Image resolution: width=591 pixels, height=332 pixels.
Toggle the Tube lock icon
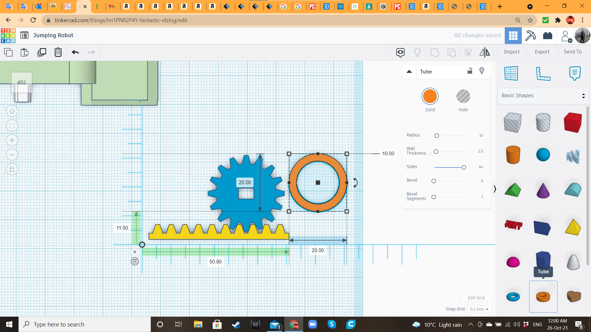click(470, 71)
